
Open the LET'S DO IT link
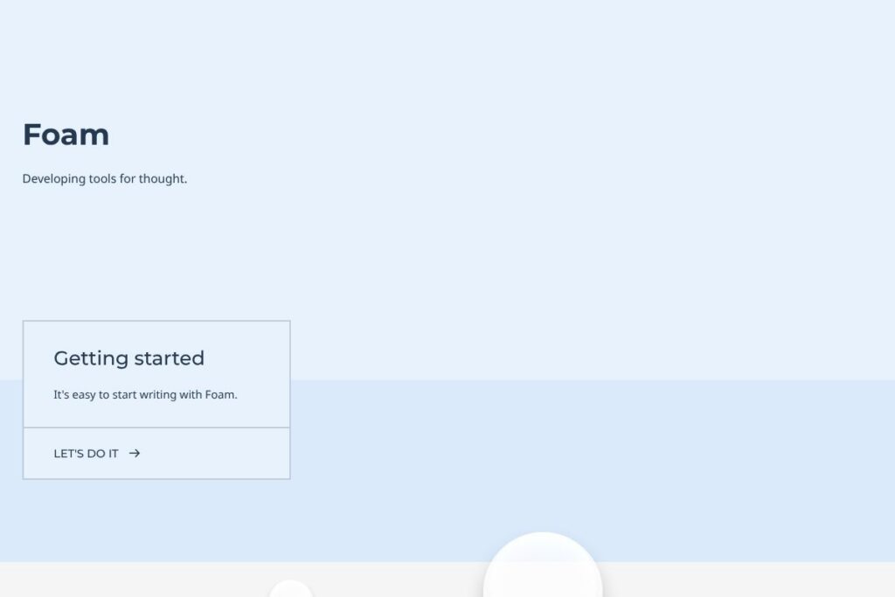click(97, 454)
